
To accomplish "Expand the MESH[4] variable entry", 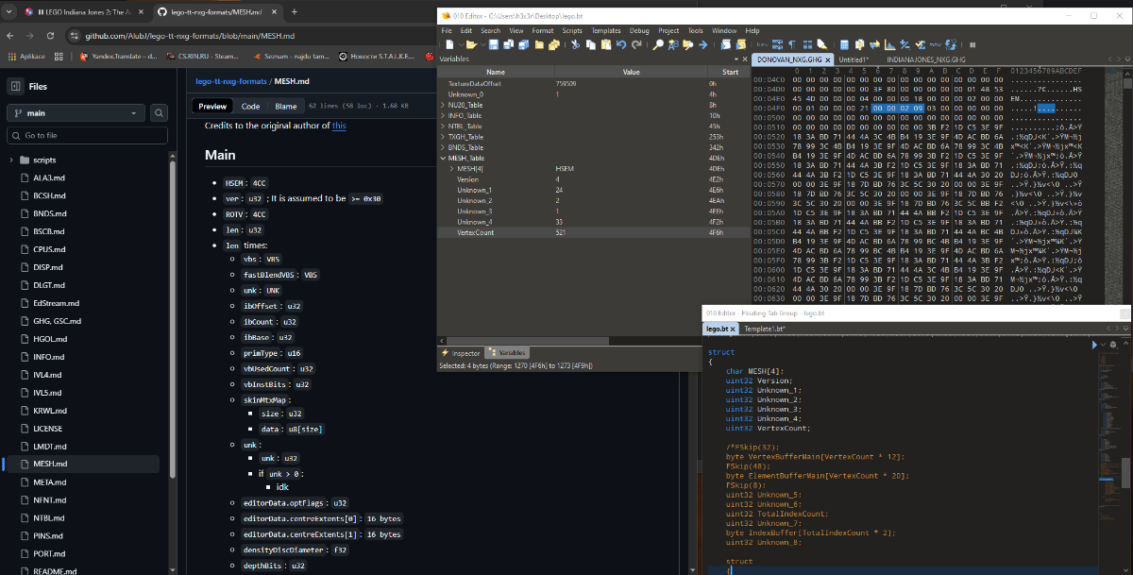I will pos(450,168).
